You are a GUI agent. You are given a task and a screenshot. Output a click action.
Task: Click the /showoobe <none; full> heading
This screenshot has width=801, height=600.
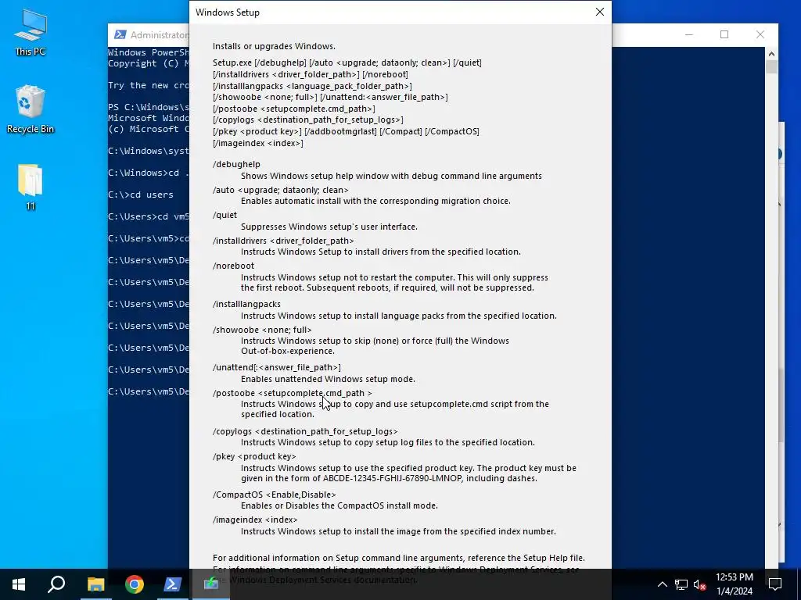[x=262, y=330]
